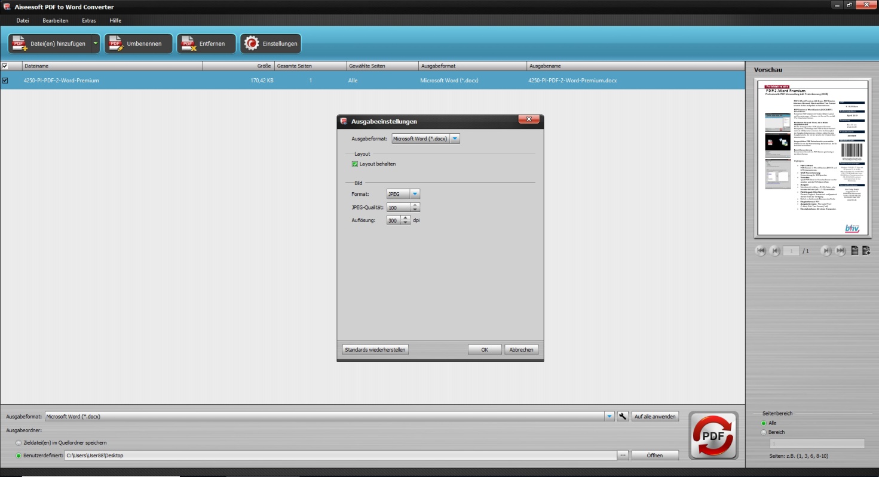Decrease Auflösung with the down arrow
Image resolution: width=879 pixels, height=477 pixels.
pyautogui.click(x=407, y=222)
